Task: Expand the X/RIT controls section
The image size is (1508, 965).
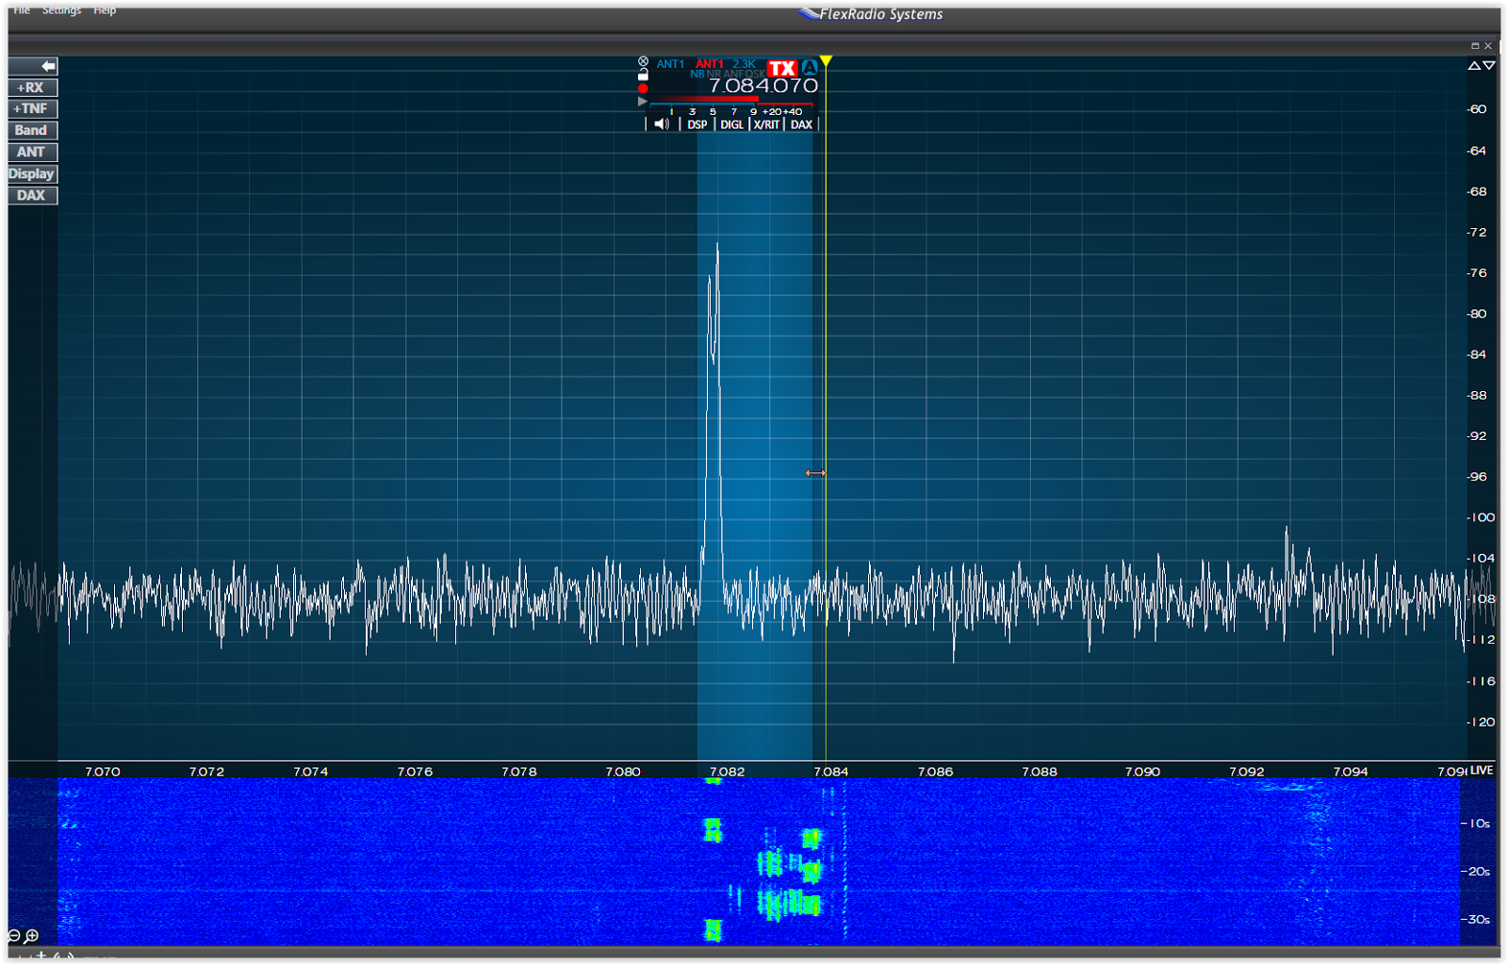Action: coord(766,123)
